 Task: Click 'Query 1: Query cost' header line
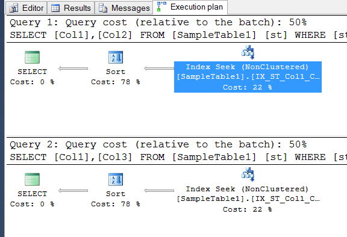(158, 22)
